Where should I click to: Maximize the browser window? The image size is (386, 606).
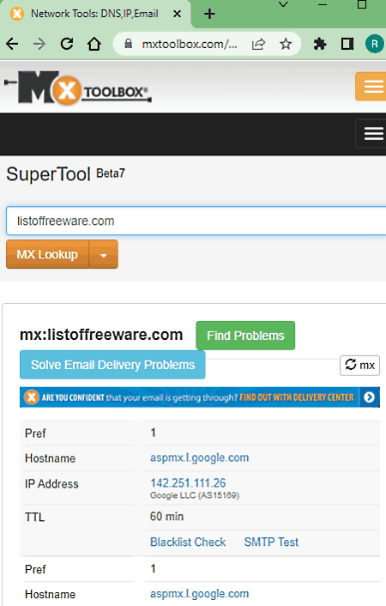click(362, 4)
